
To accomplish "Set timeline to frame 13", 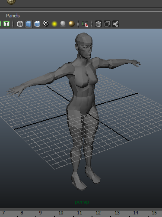I will tap(117, 213).
